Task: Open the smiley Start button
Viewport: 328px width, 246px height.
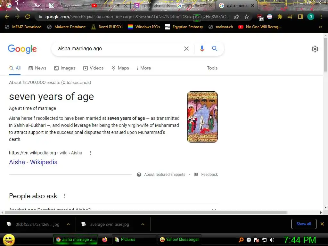Action: coord(9,240)
